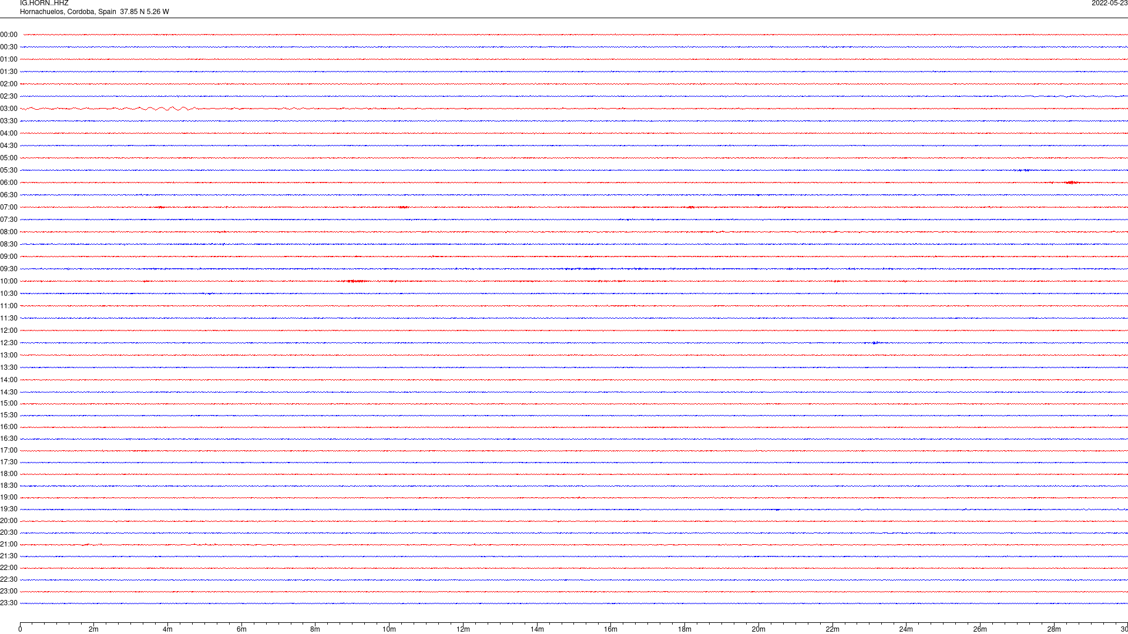
Task: Click the 16m tick label on time axis
Action: 610,629
